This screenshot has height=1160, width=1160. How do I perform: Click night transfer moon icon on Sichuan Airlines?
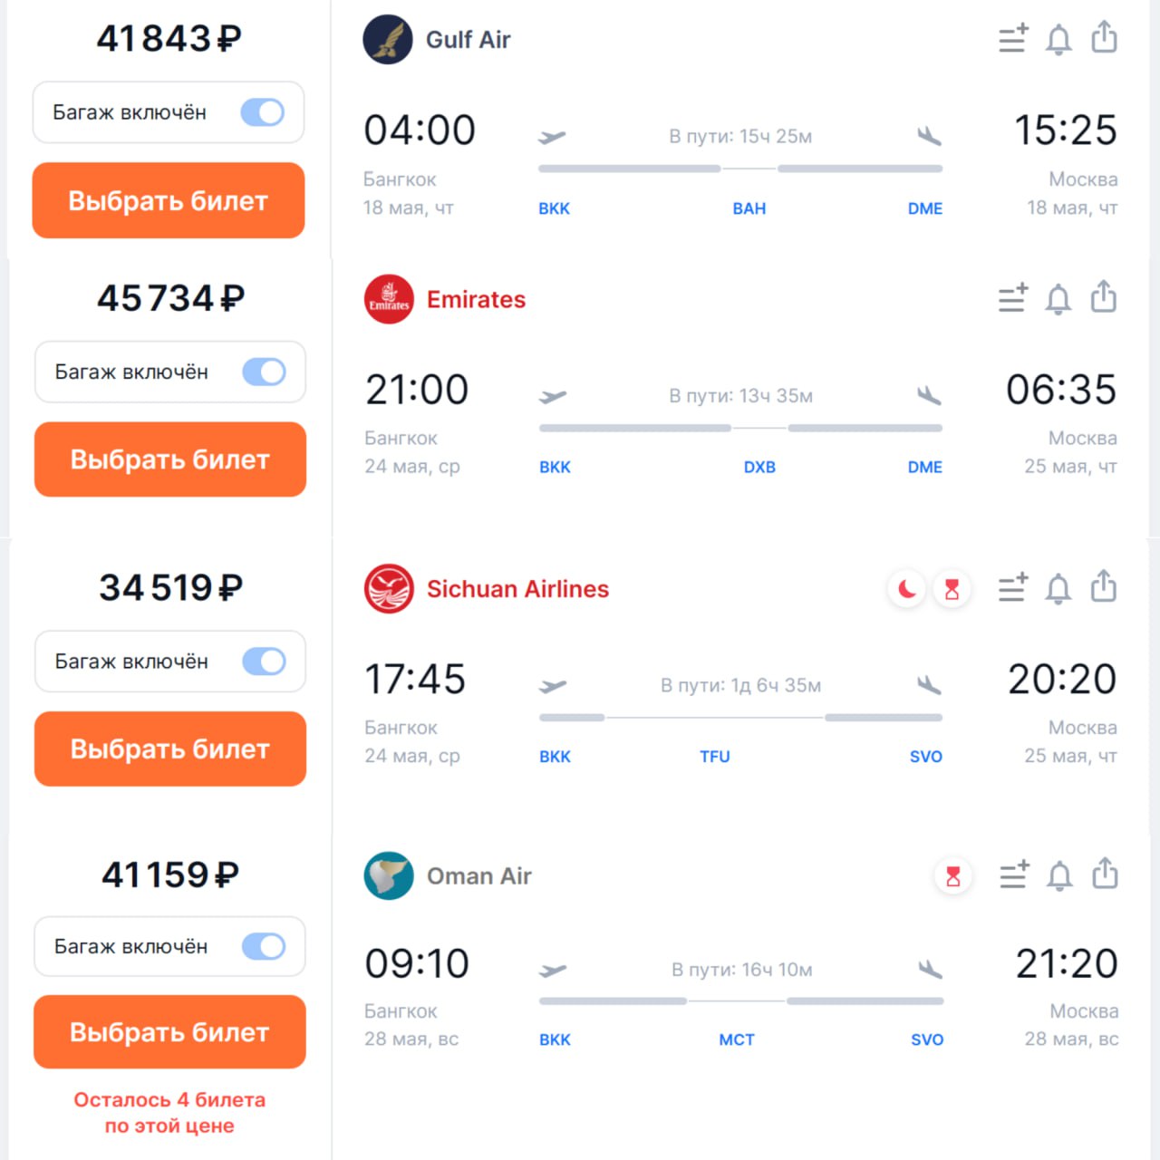(x=906, y=590)
